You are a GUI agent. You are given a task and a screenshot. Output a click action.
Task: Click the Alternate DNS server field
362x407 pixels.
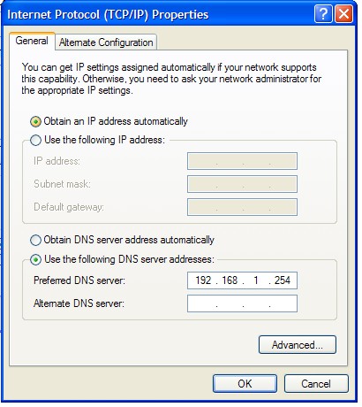[242, 303]
